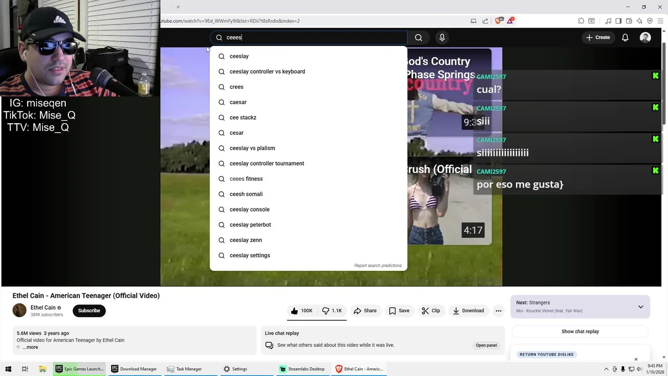The height and width of the screenshot is (376, 668).
Task: Choose 'ceeslay console' suggestion
Action: point(308,209)
